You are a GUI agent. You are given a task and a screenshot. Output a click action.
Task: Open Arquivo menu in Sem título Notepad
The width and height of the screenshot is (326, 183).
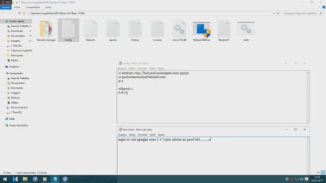click(x=122, y=135)
